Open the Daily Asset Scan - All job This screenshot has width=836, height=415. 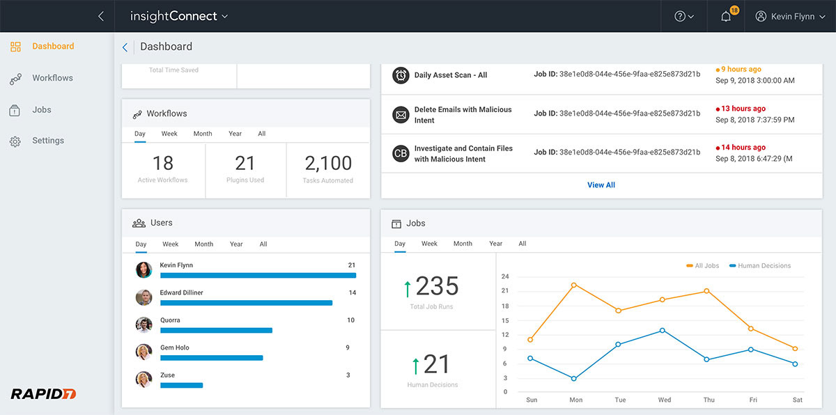tap(451, 75)
